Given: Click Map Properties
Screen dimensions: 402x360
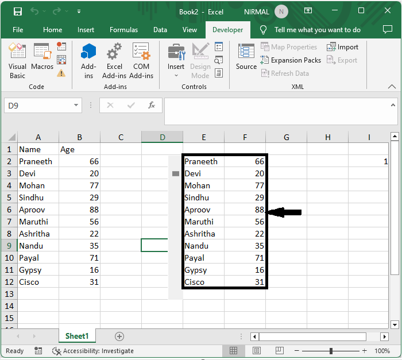Looking at the screenshot, I should coord(289,47).
